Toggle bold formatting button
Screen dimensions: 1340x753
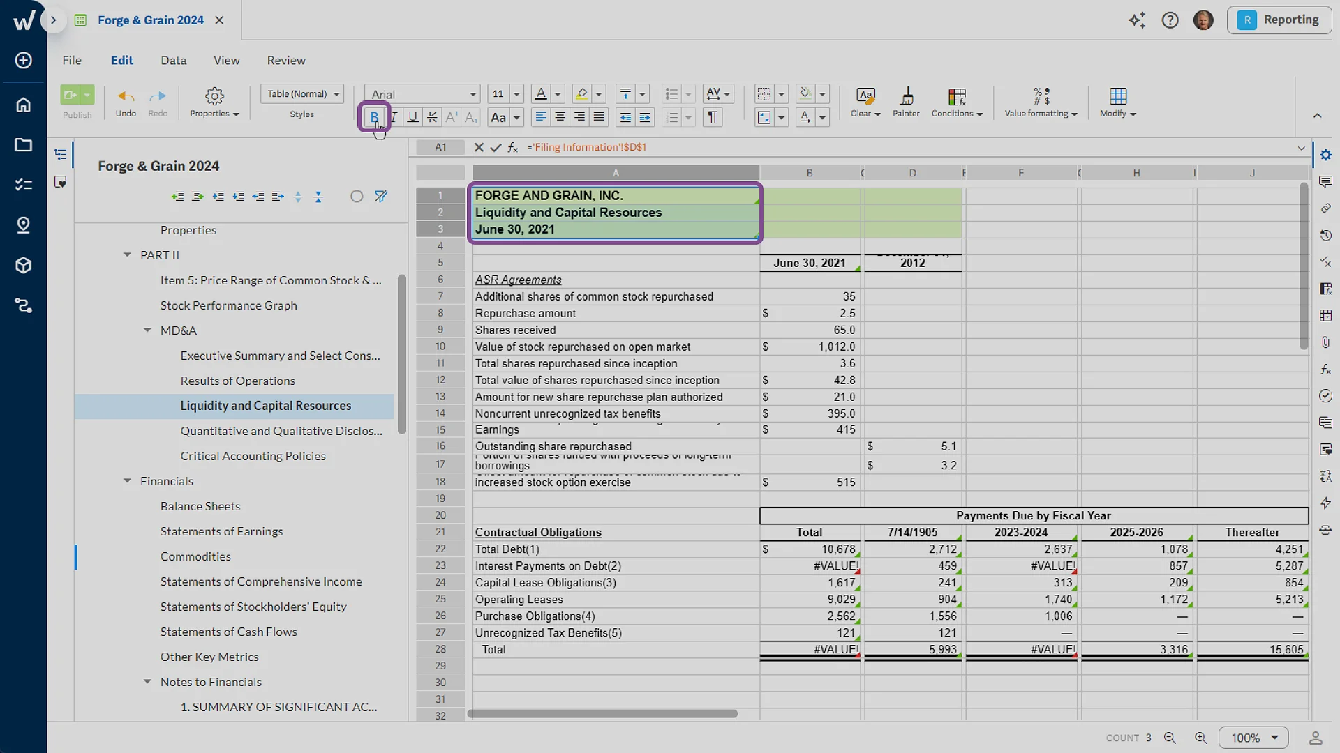tap(374, 117)
